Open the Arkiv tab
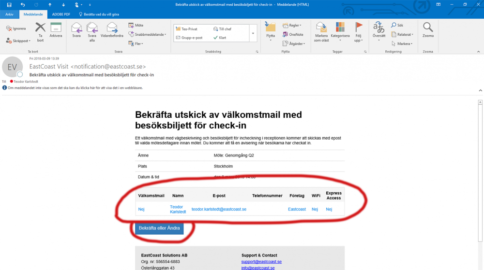Image resolution: width=484 pixels, height=270 pixels. click(x=9, y=14)
